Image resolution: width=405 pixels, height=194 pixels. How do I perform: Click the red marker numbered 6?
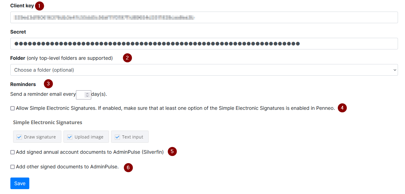pyautogui.click(x=128, y=167)
